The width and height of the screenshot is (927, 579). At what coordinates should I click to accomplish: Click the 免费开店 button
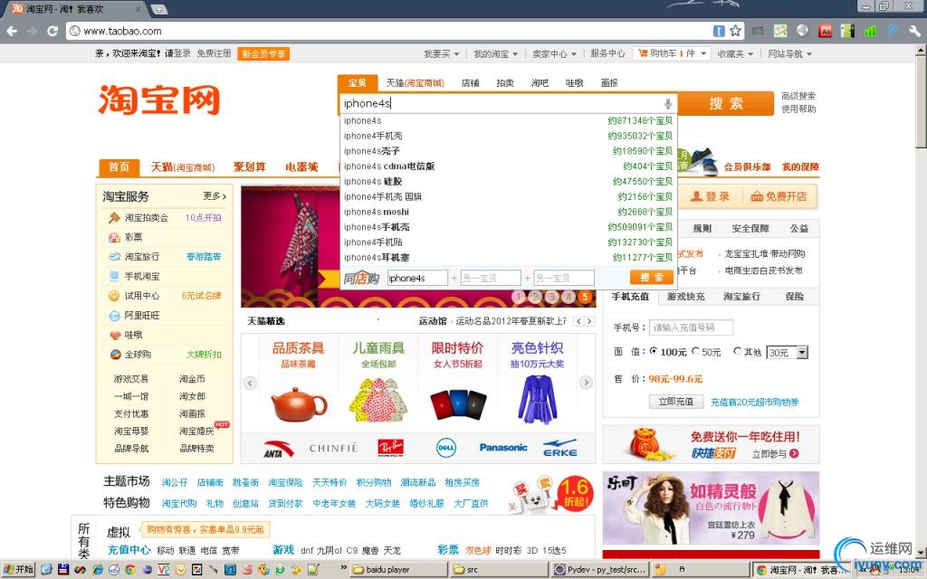(x=779, y=196)
